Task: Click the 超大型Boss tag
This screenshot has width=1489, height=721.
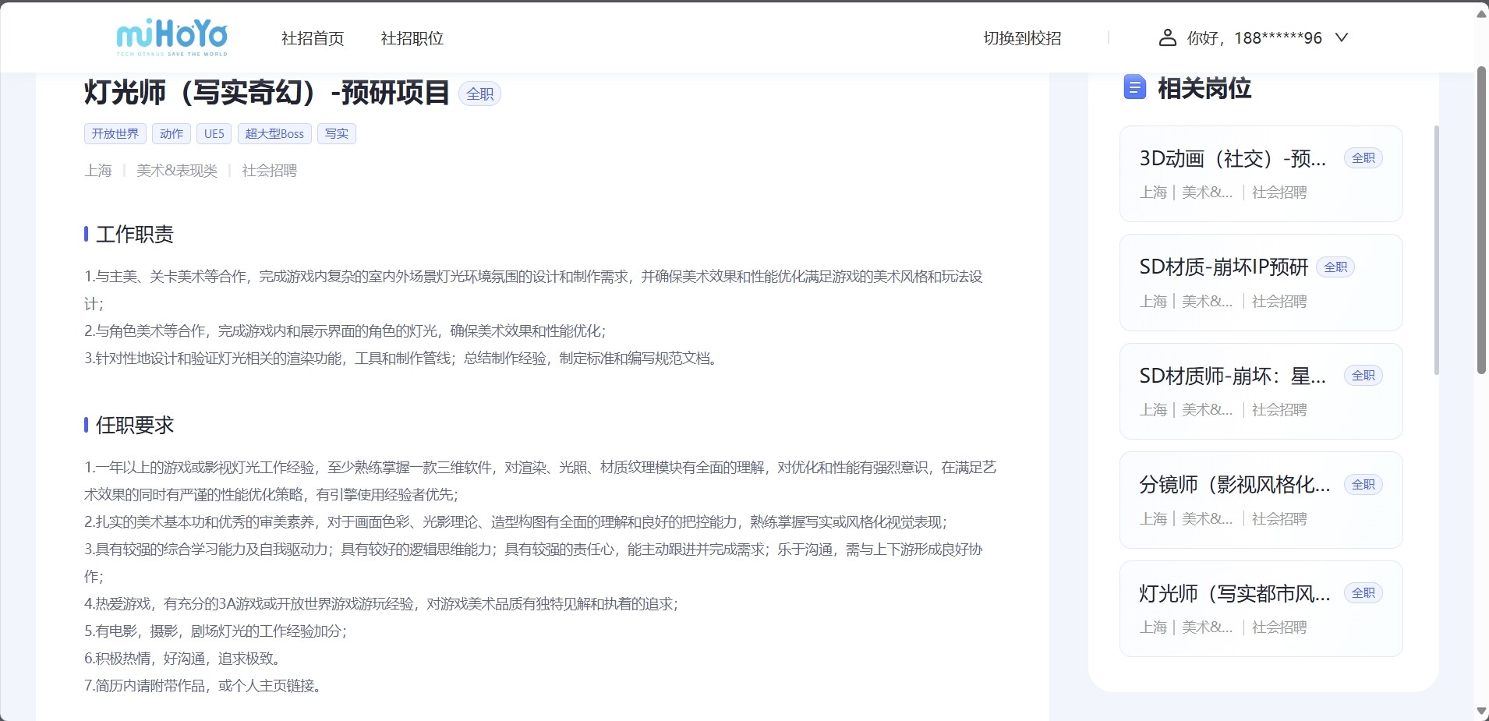Action: 274,134
